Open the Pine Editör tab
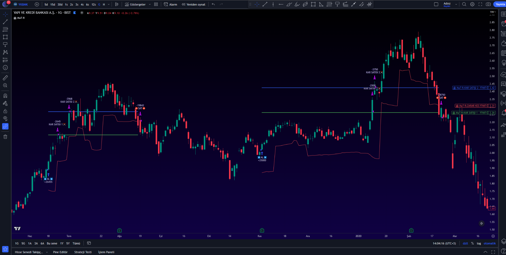The image size is (506, 255). pos(60,252)
